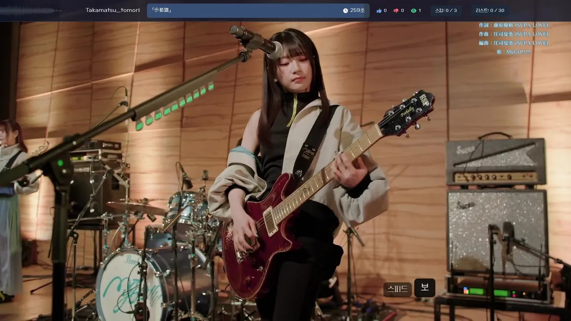Click the clock icon beside 259초

[345, 11]
